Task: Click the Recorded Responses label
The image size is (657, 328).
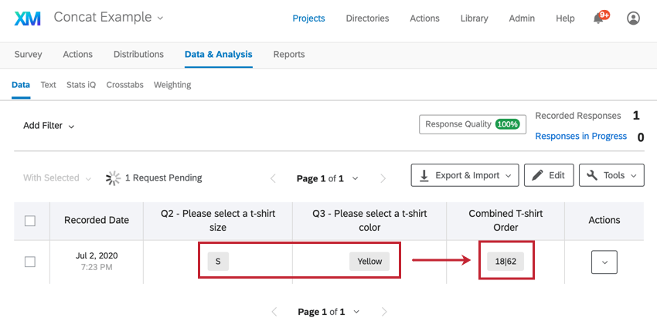Action: pos(578,116)
